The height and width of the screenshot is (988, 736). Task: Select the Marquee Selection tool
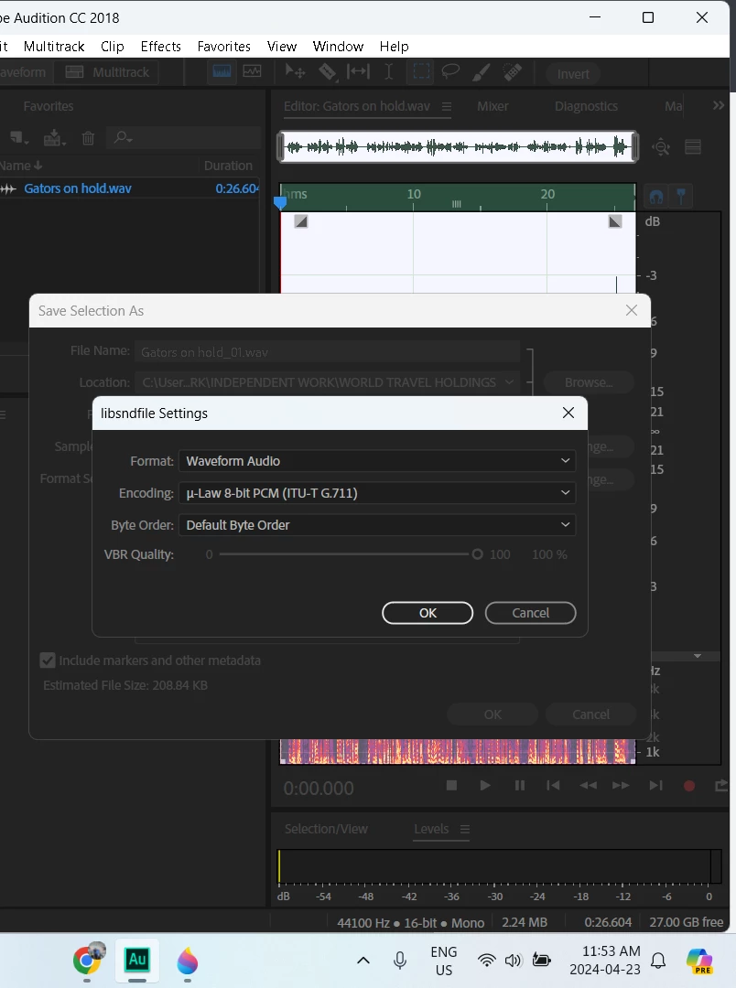pos(421,72)
